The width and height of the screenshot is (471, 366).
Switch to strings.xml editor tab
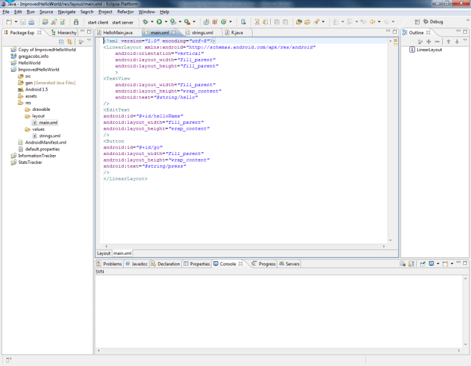click(202, 32)
